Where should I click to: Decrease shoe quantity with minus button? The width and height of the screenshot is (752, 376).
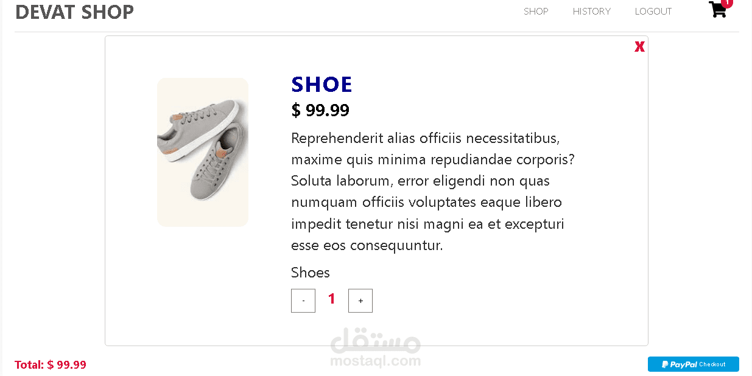(x=303, y=301)
